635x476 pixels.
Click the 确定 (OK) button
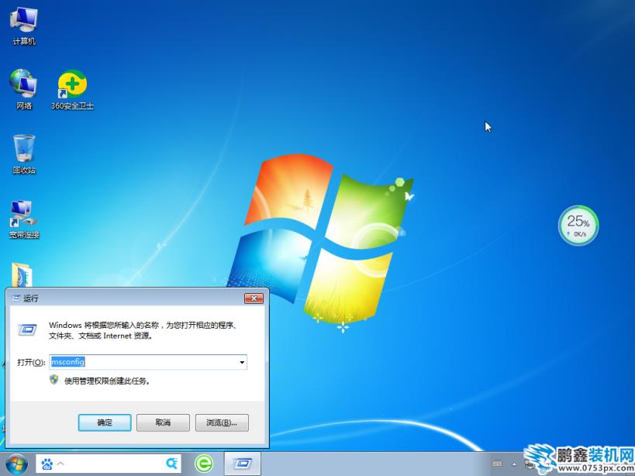105,423
